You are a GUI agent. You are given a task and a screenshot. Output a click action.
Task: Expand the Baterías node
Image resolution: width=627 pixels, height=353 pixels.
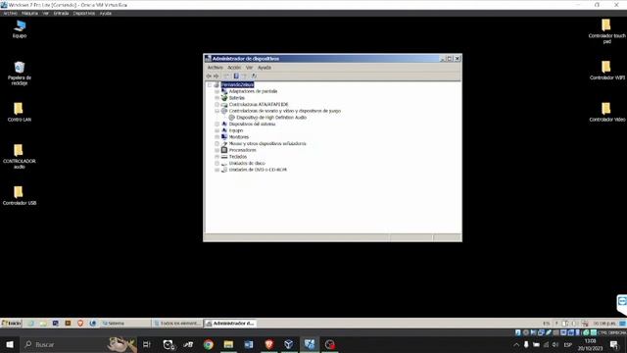[x=217, y=98]
